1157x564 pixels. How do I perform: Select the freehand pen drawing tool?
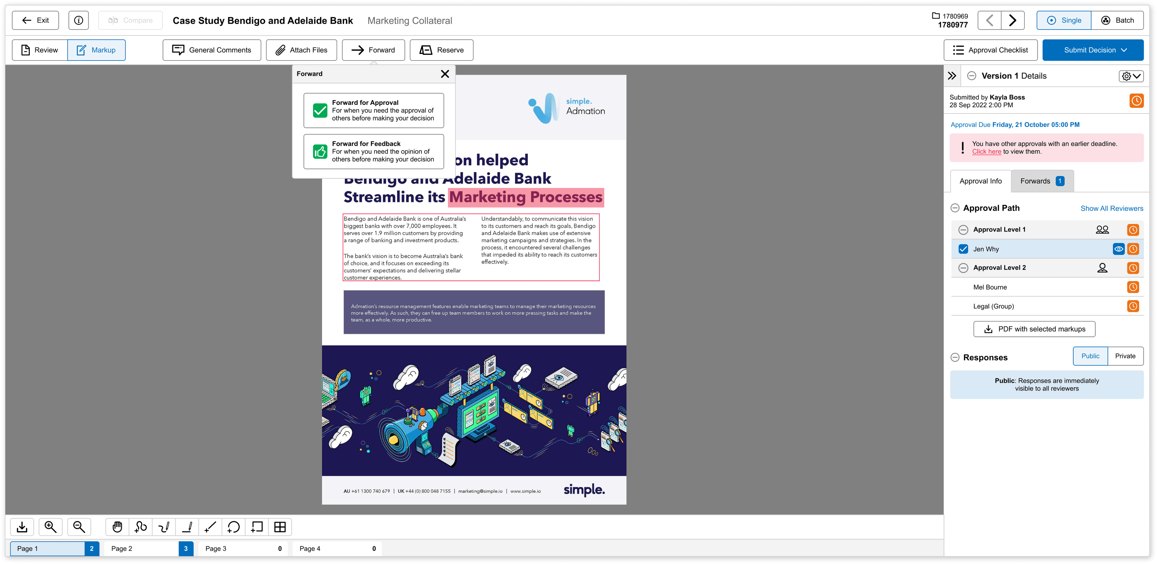coord(164,527)
